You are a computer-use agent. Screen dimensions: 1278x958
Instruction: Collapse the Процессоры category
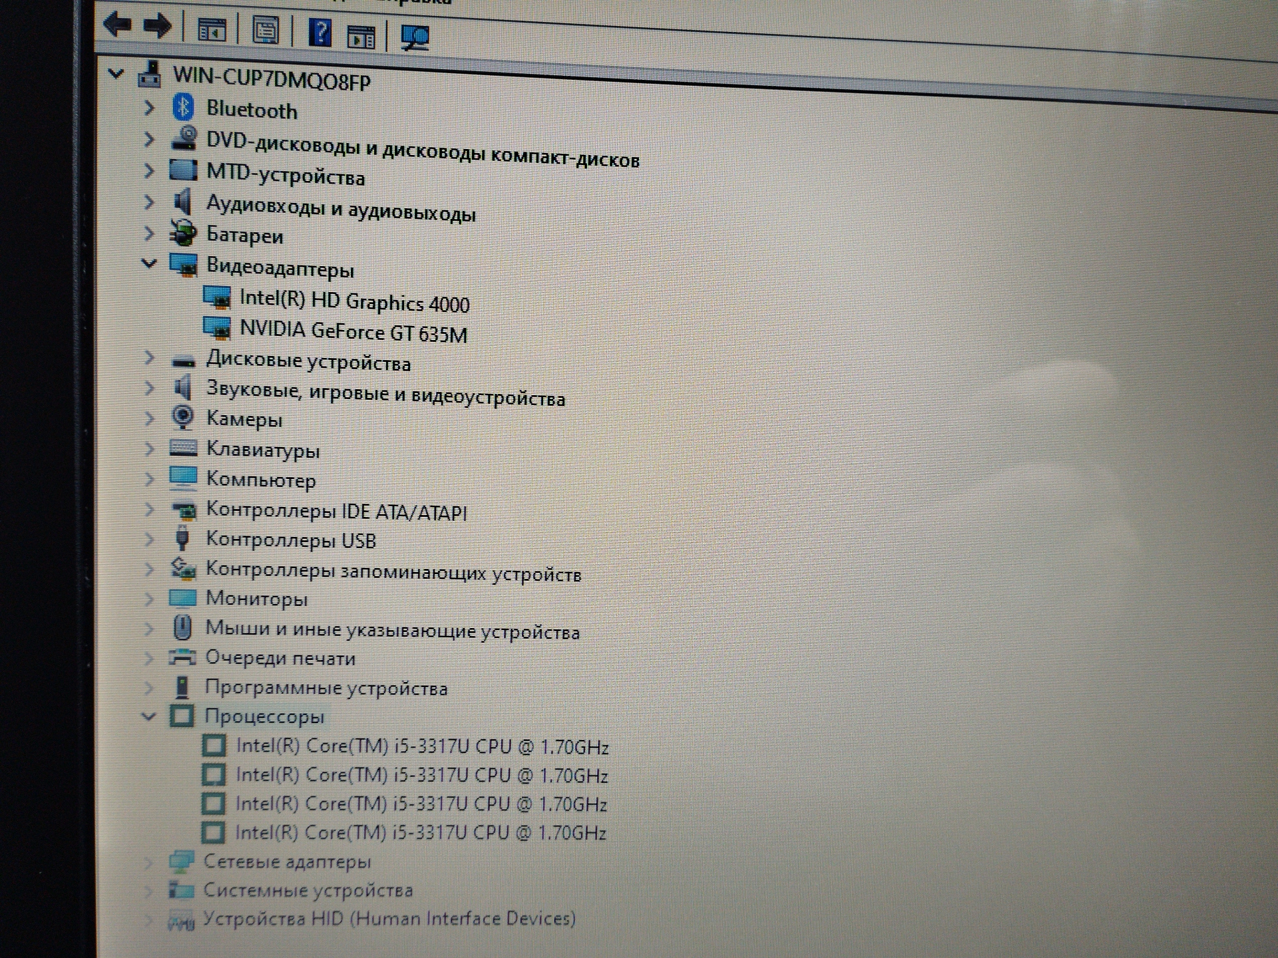pos(148,717)
